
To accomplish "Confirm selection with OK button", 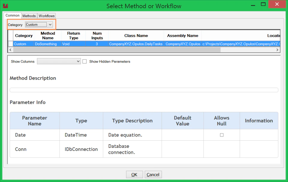I will [134, 175].
